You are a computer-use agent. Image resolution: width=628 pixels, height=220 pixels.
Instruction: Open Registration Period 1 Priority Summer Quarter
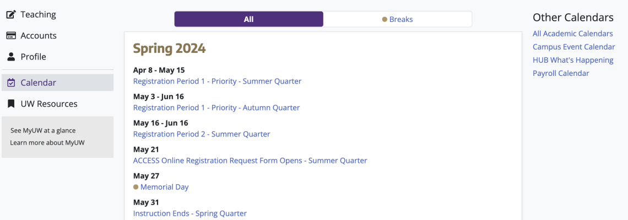tap(217, 81)
